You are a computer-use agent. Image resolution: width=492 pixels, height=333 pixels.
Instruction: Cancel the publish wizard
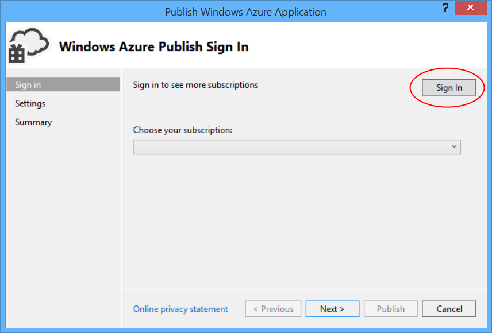coord(449,308)
